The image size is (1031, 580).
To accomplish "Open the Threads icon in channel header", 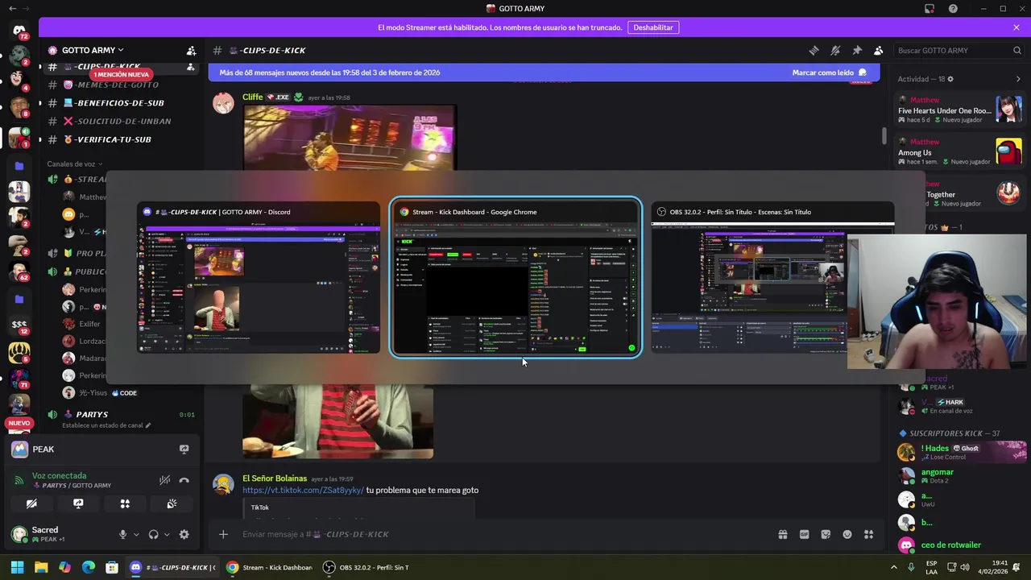I will pos(814,50).
